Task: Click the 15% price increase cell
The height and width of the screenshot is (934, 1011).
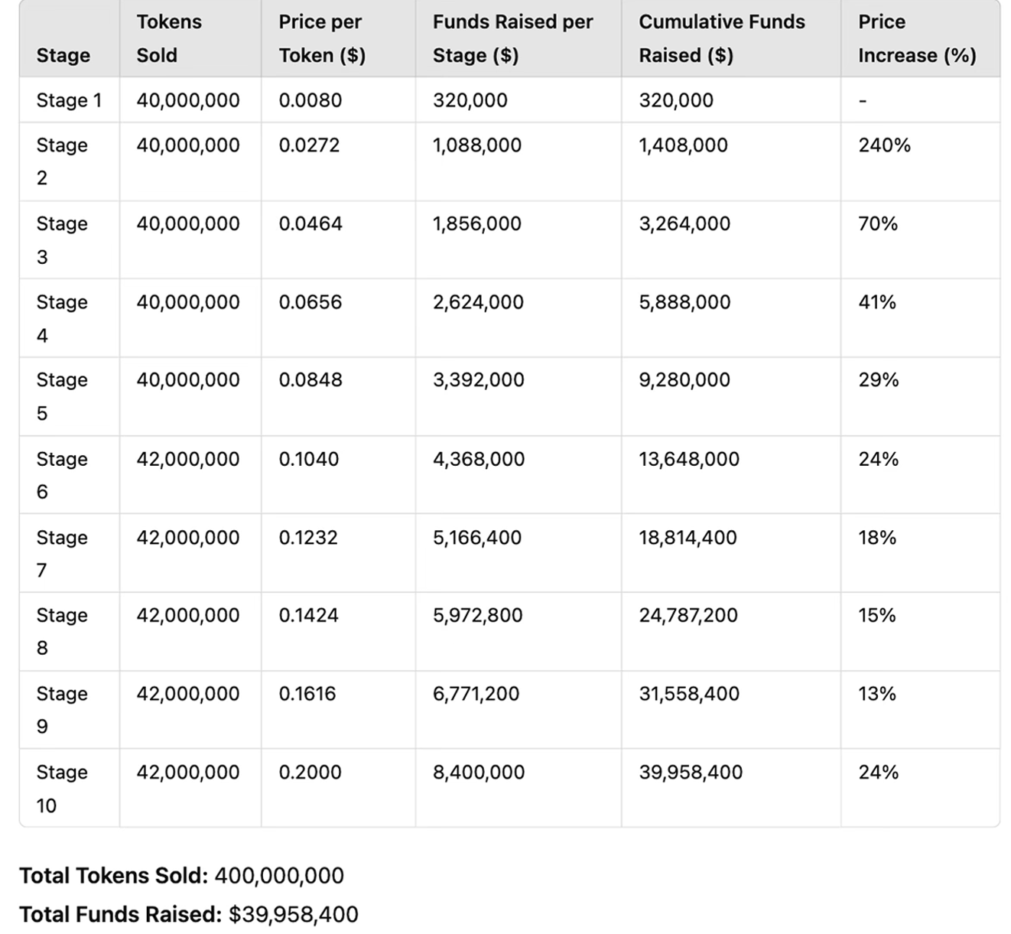Action: (876, 615)
